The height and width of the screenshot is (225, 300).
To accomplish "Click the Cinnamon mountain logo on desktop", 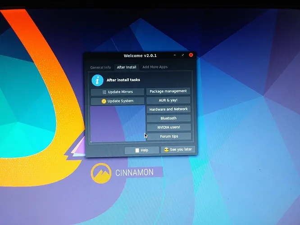I will pyautogui.click(x=101, y=173).
